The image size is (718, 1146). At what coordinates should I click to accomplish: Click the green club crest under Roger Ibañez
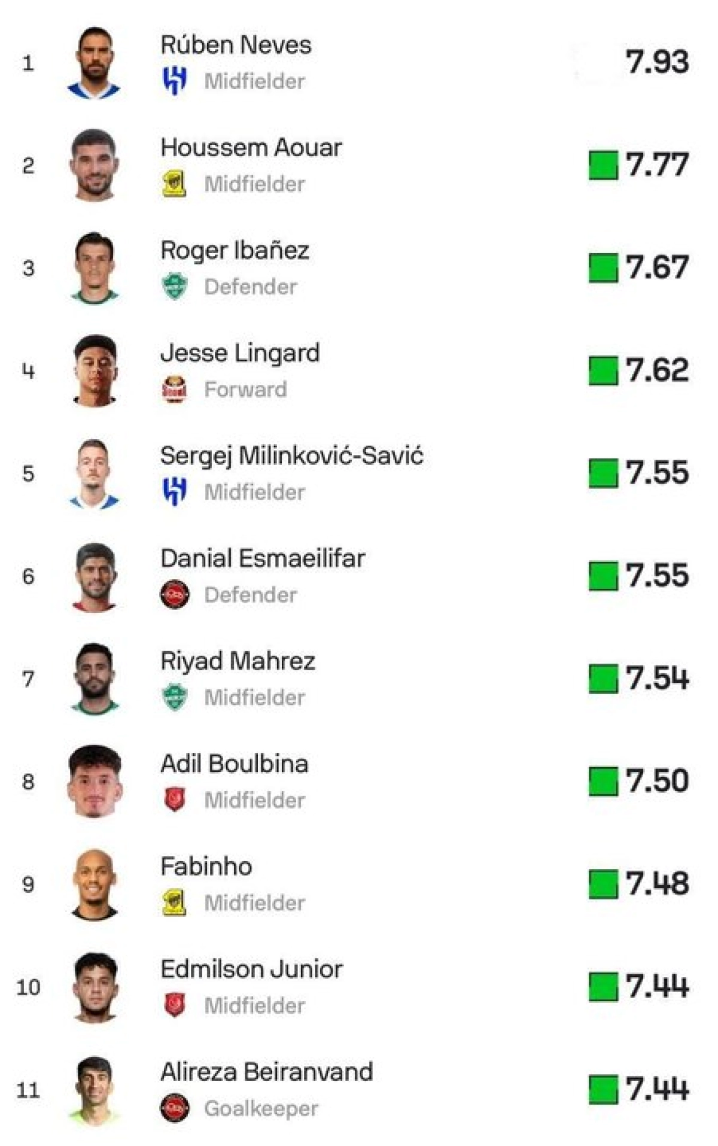[175, 286]
